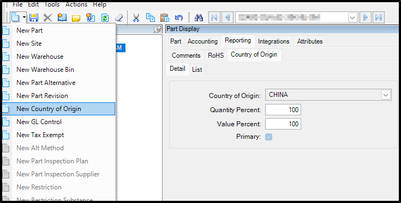The image size is (401, 203).
Task: Click the greyed New Restriction entry
Action: coord(58,187)
